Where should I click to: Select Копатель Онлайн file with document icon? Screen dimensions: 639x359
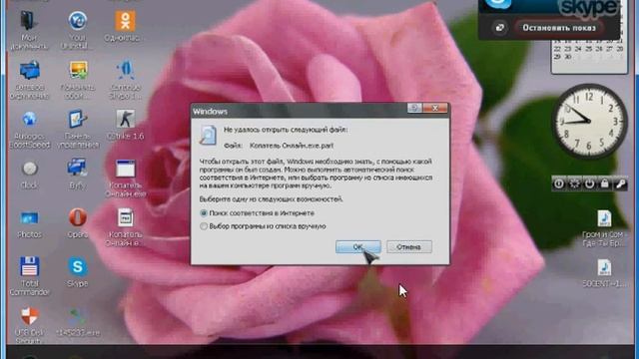[x=125, y=227]
